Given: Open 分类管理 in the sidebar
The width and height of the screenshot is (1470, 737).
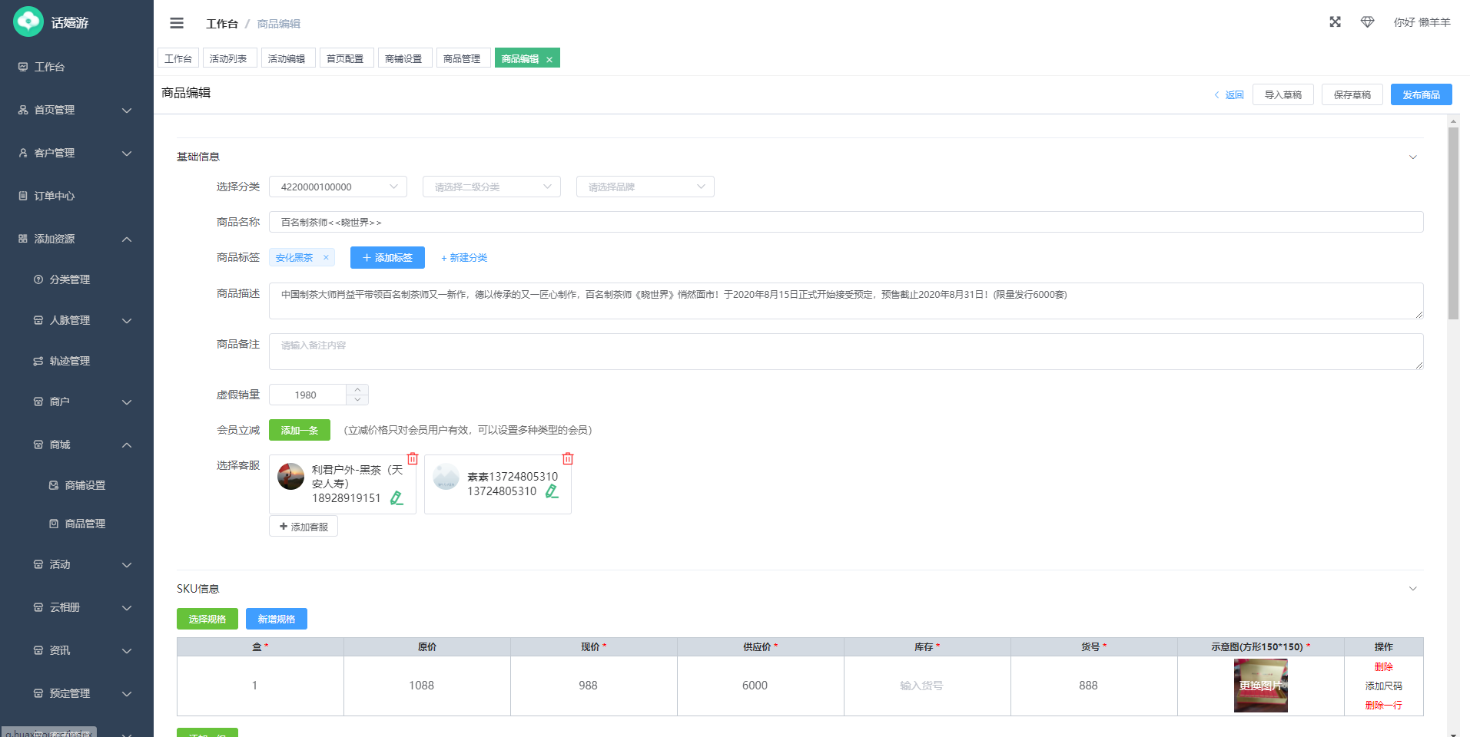Looking at the screenshot, I should [77, 279].
